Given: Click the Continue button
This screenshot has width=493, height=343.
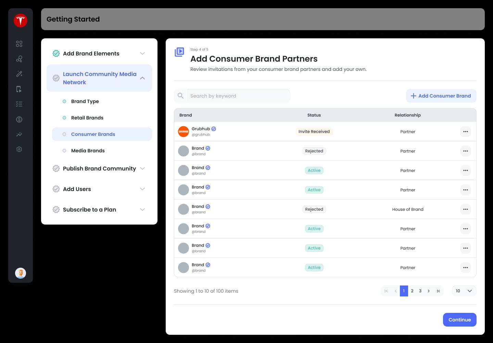Looking at the screenshot, I should click(459, 320).
